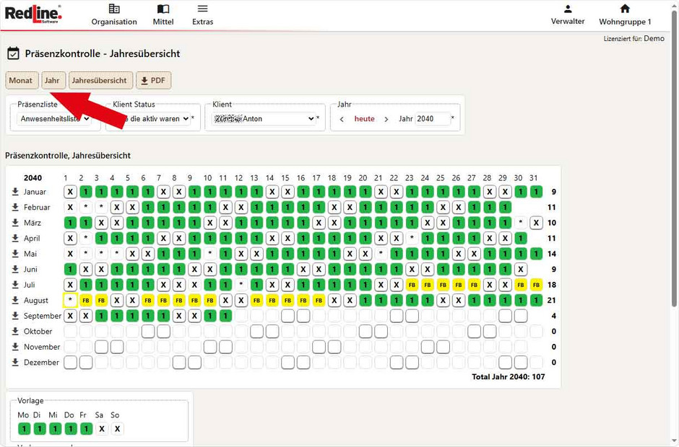
Task: Click the RedLine Software logo
Action: point(33,14)
